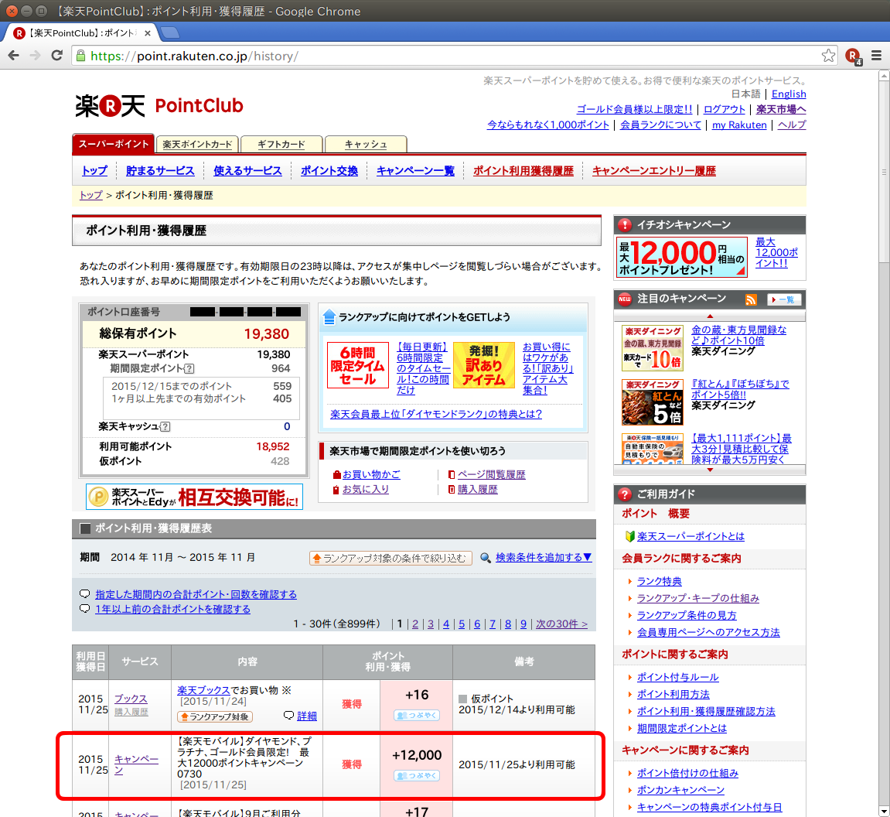
Task: Click the 最大12,000円 point present banner
Action: [x=682, y=257]
